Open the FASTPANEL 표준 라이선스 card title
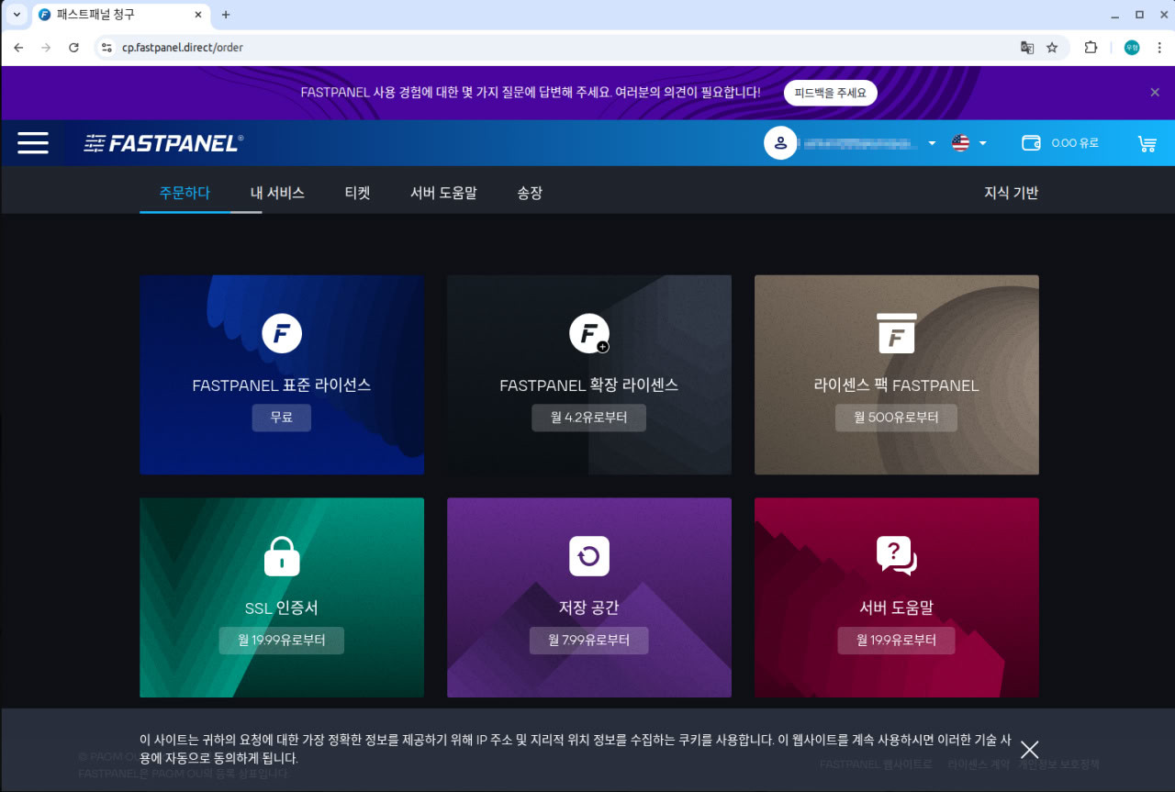 282,385
